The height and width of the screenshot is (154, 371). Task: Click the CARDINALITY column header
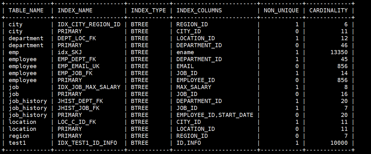tap(329, 10)
